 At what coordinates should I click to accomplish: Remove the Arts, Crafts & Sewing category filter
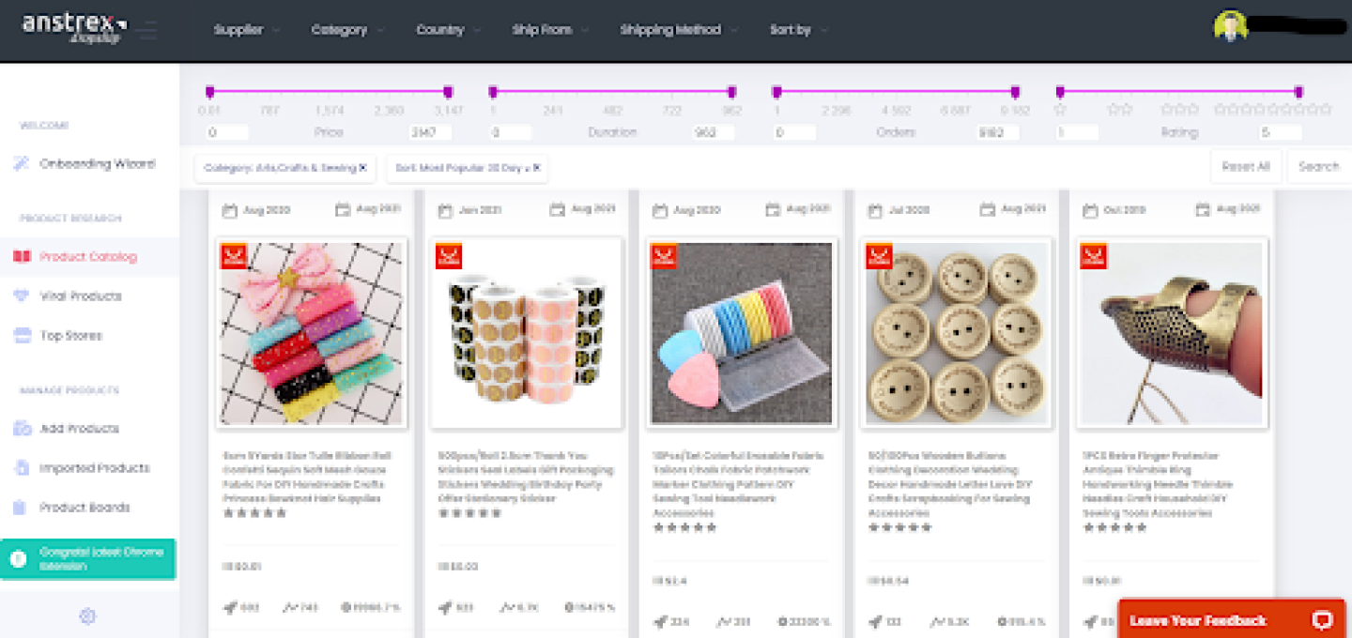coord(363,168)
